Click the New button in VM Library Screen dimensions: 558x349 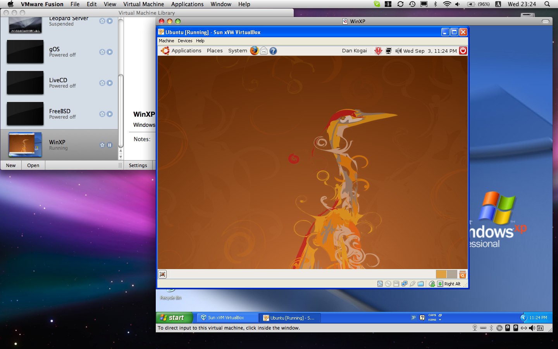11,165
